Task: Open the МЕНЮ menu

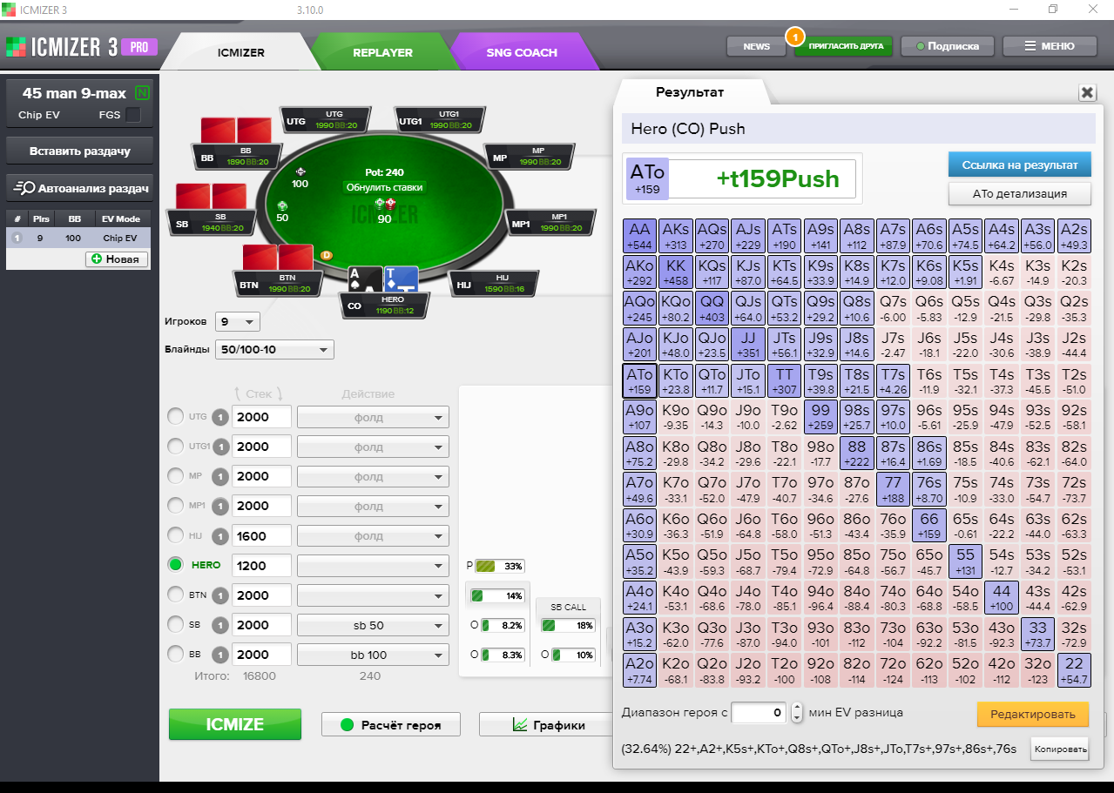Action: click(1050, 46)
